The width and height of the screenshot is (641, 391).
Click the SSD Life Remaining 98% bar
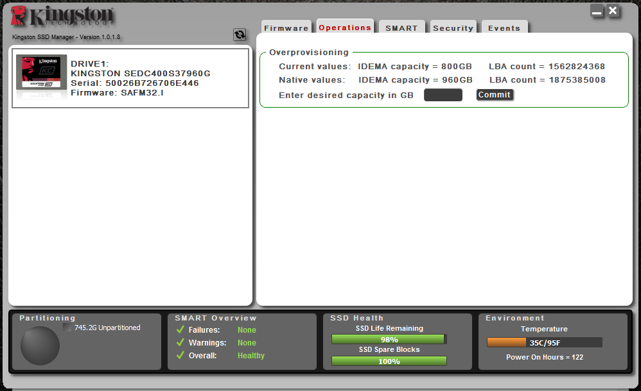(x=389, y=339)
